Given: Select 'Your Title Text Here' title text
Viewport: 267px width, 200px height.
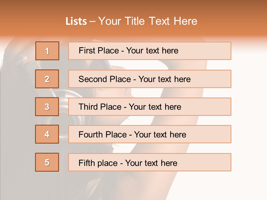Looking at the screenshot, I should 148,21.
